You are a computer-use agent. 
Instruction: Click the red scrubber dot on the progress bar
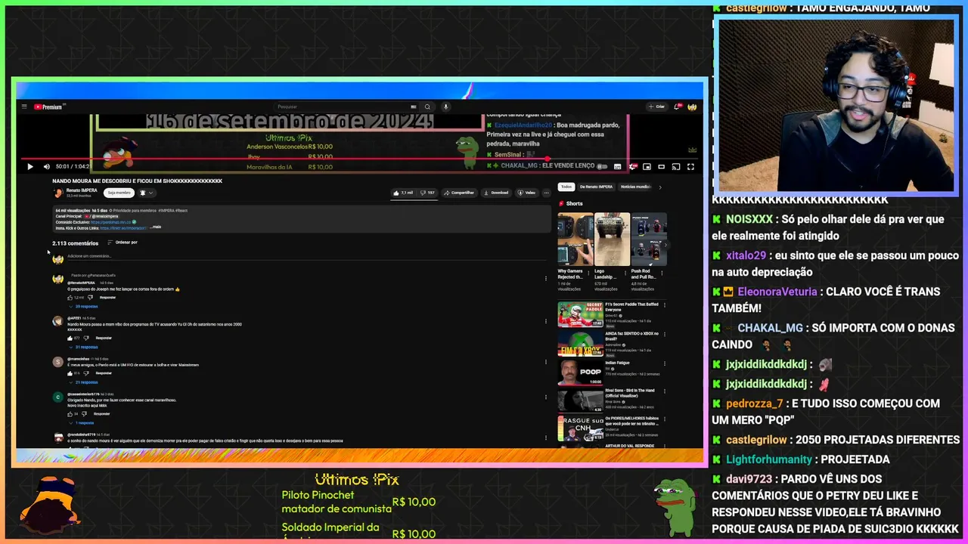548,159
